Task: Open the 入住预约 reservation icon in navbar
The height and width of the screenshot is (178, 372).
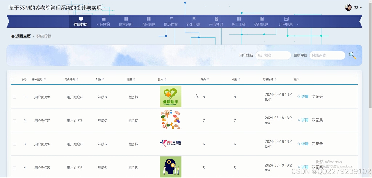Action: click(x=103, y=19)
